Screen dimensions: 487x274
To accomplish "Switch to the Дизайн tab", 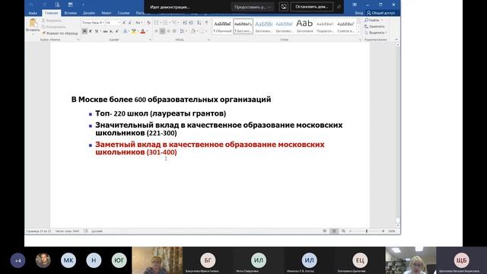I will (89, 13).
